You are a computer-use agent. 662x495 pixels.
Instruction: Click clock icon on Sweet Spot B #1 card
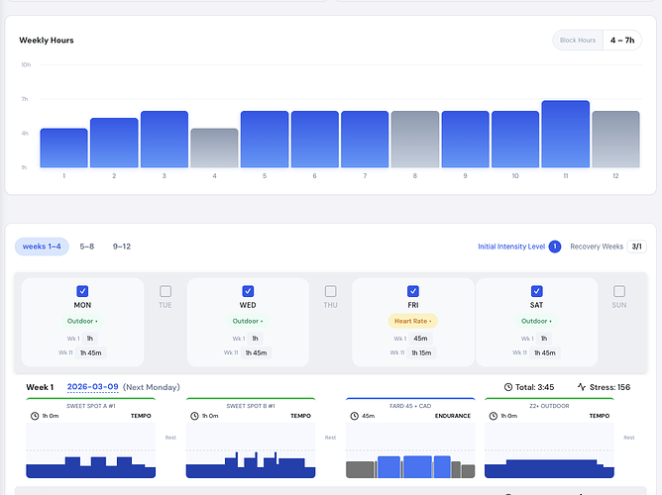click(x=194, y=417)
